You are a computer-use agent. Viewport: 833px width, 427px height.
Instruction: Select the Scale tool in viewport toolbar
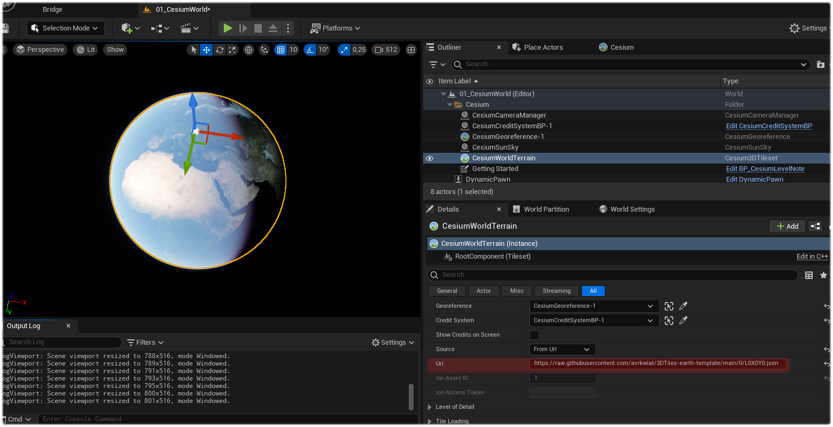coord(232,49)
